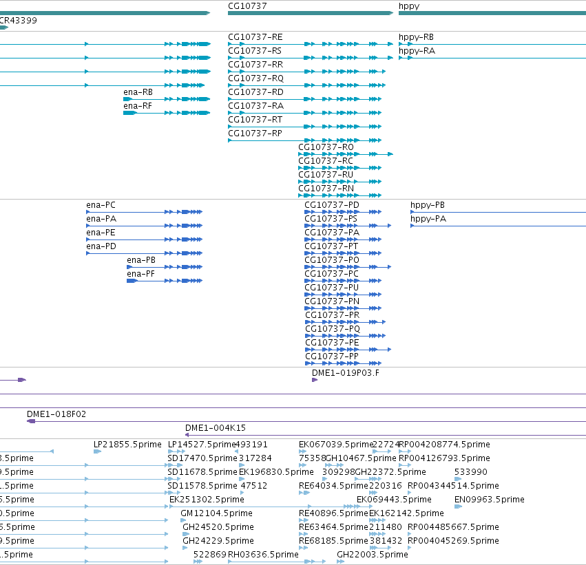Select EST GH10467.5prime
Image resolution: width=586 pixels, height=565 pixels.
point(361,458)
